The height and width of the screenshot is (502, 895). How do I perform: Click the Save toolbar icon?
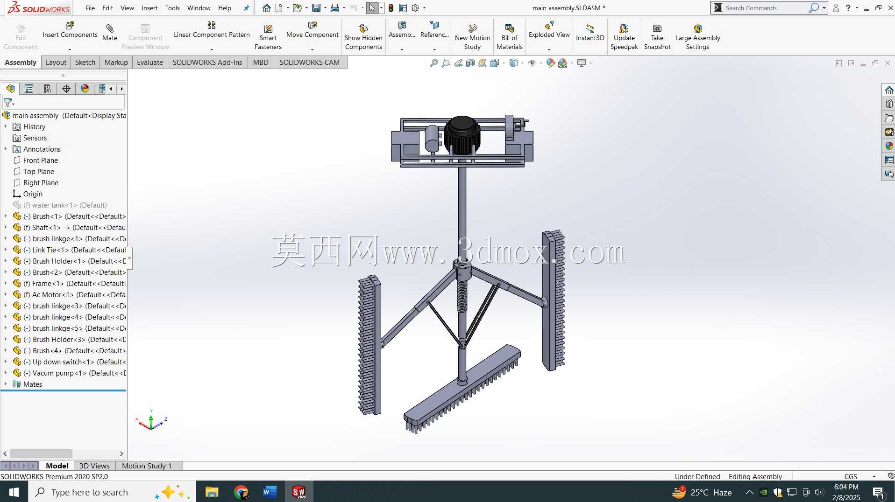(316, 8)
